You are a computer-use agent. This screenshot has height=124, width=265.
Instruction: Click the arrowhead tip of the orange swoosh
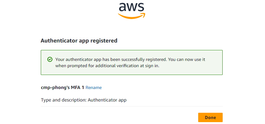(x=143, y=15)
